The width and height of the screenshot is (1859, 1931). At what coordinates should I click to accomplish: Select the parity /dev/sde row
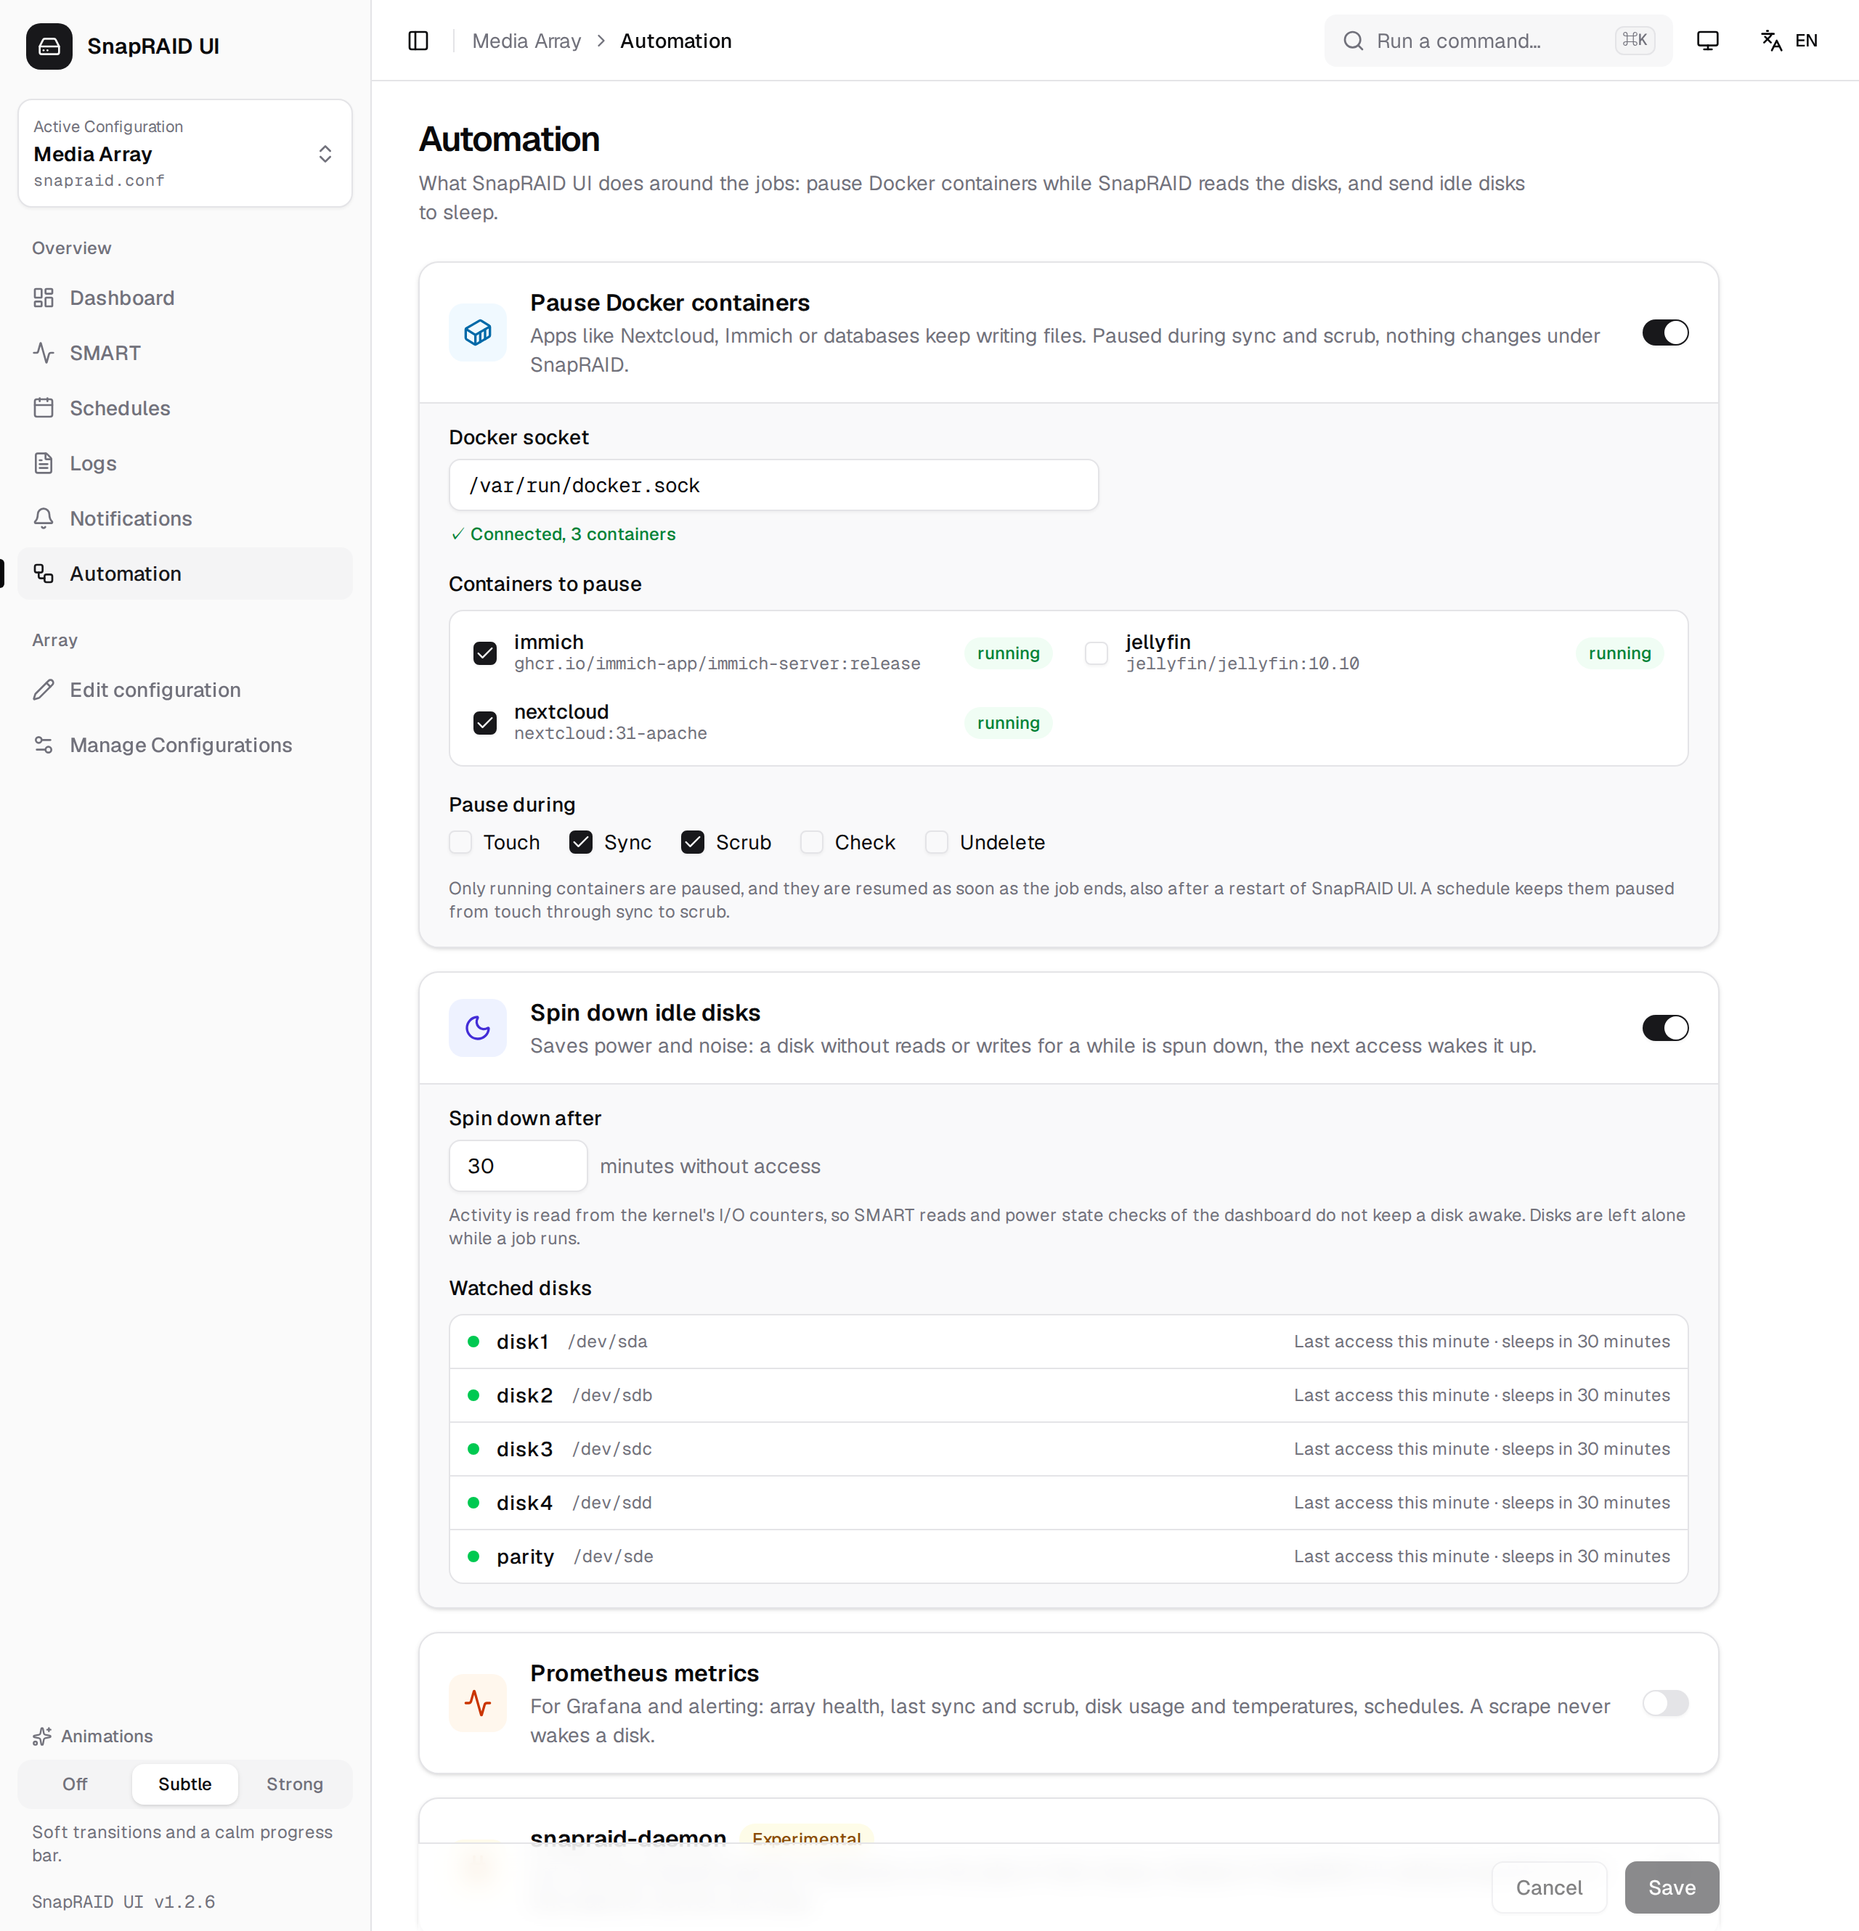point(1068,1556)
